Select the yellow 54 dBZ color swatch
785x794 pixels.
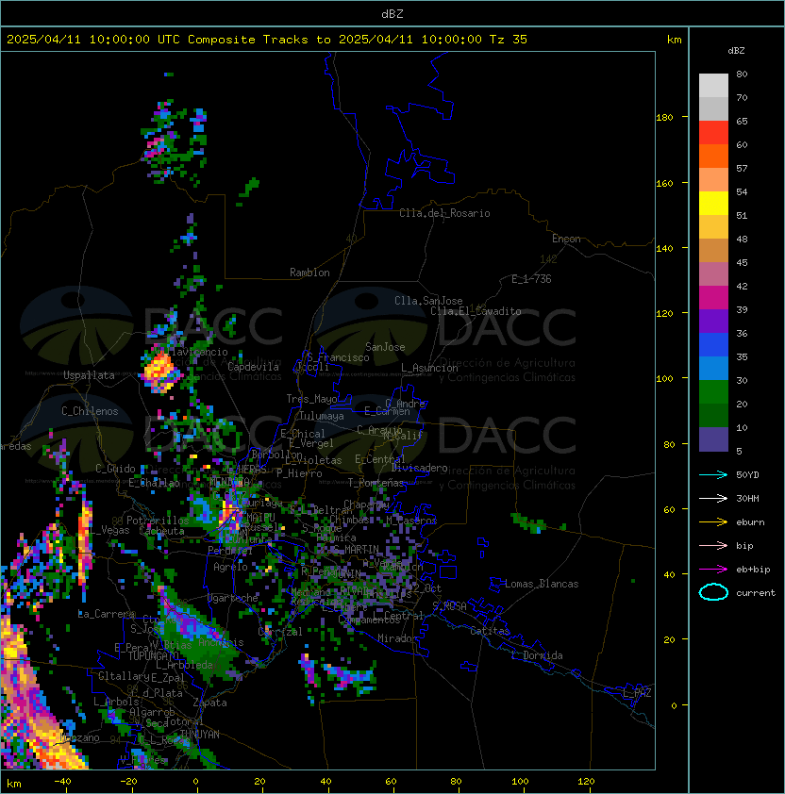click(713, 203)
